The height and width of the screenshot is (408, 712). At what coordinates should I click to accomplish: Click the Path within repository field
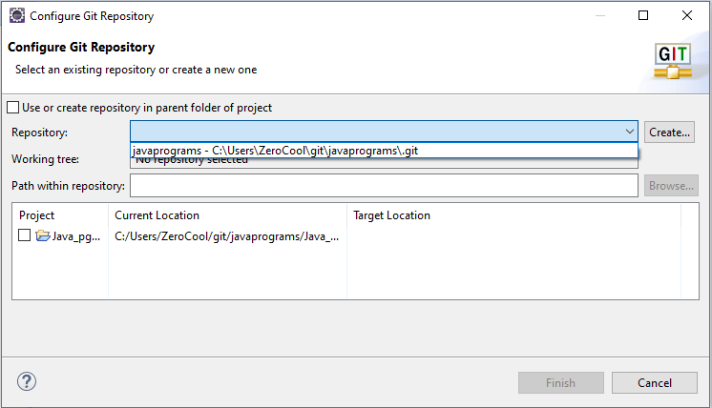tap(384, 186)
